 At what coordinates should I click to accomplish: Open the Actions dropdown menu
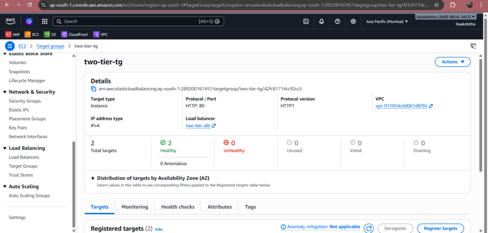pos(452,62)
